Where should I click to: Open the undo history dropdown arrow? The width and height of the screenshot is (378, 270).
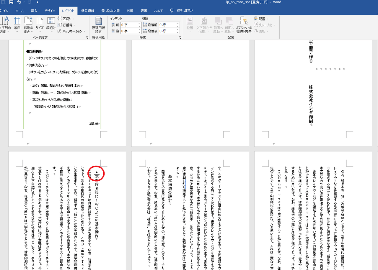[24, 2]
